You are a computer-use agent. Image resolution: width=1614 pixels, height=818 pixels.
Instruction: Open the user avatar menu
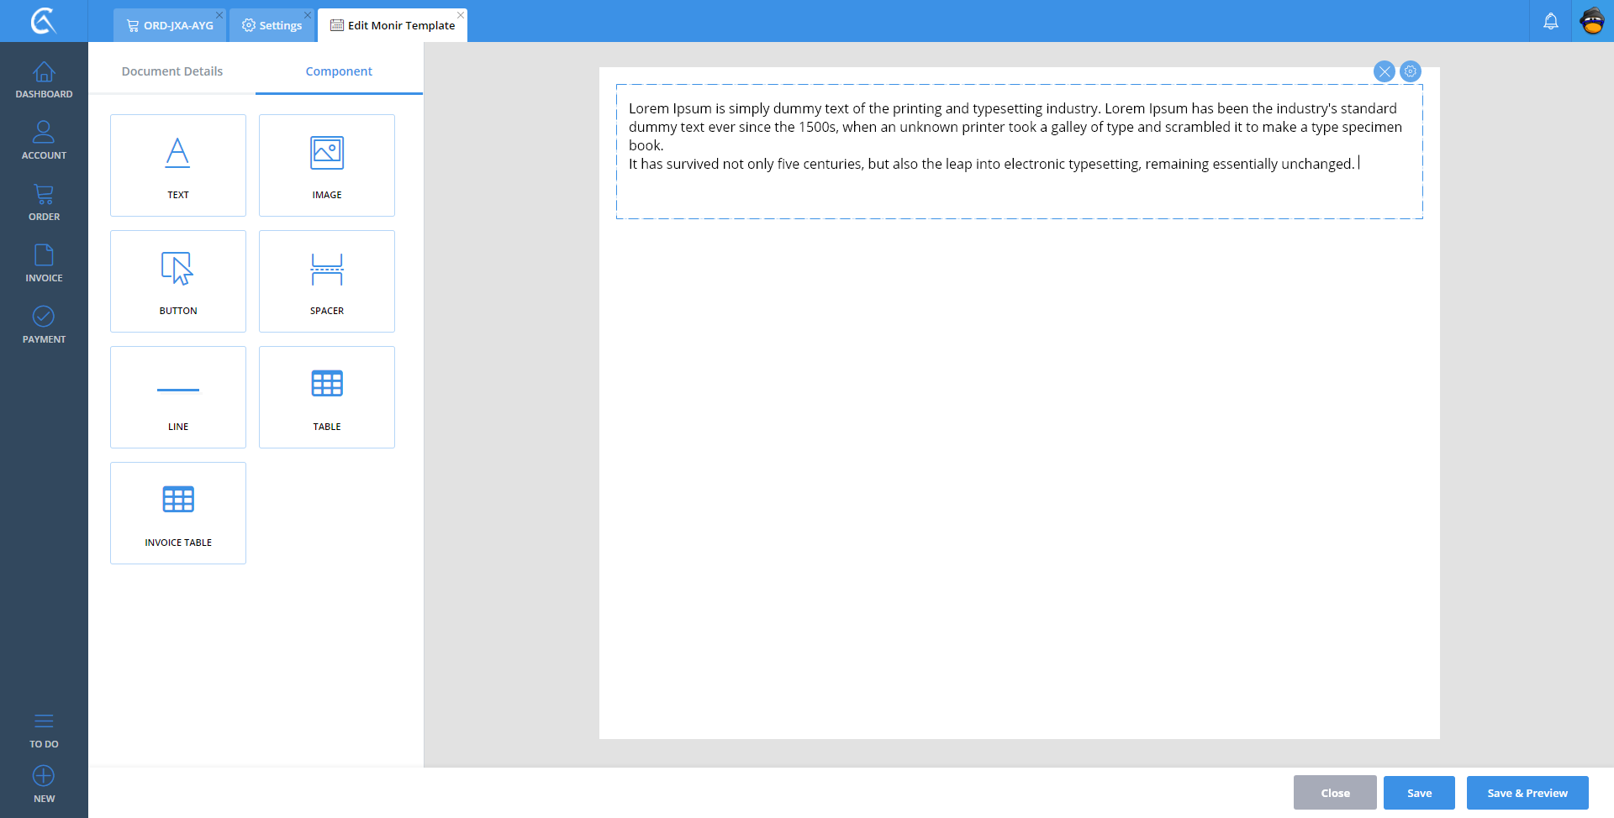(1592, 21)
